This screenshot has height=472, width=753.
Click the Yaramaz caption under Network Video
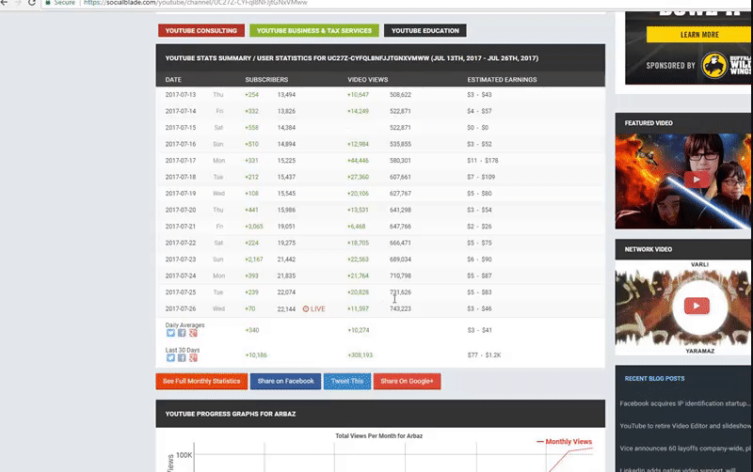pyautogui.click(x=699, y=351)
